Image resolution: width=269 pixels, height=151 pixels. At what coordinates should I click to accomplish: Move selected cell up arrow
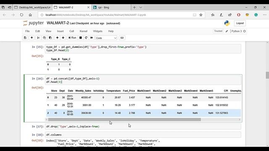57,38
